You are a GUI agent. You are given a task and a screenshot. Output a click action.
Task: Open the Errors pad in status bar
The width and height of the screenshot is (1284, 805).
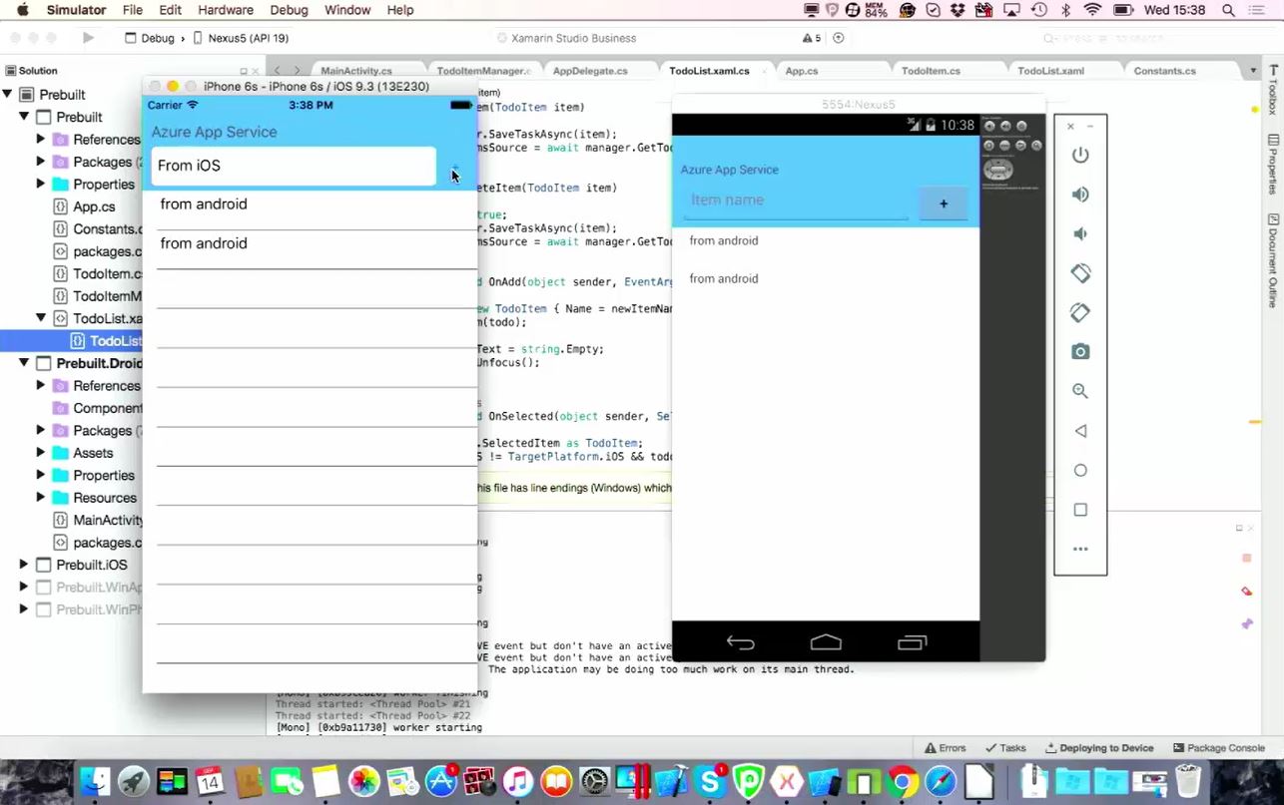[x=946, y=748]
